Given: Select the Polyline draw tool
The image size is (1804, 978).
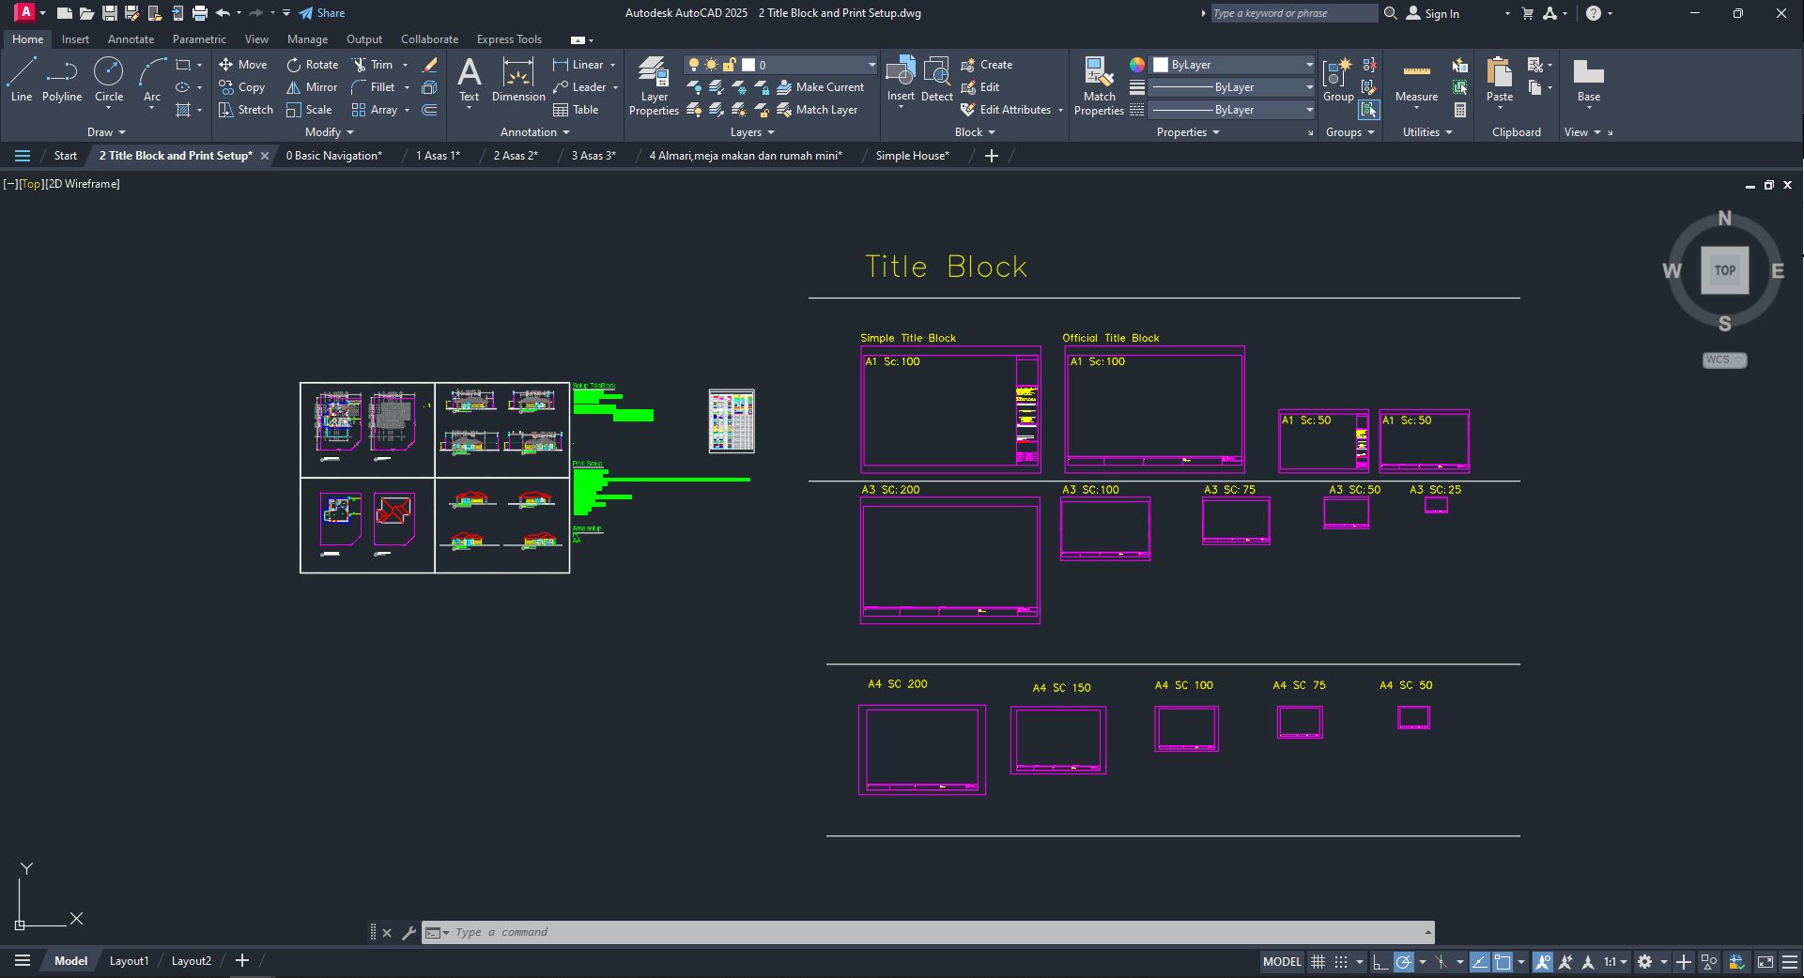Looking at the screenshot, I should click(62, 80).
